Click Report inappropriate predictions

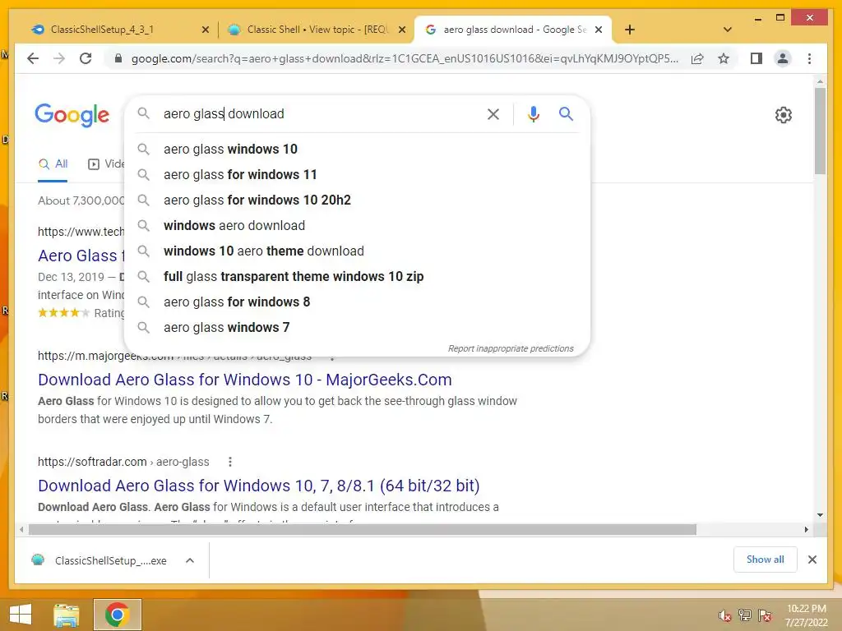pyautogui.click(x=511, y=348)
